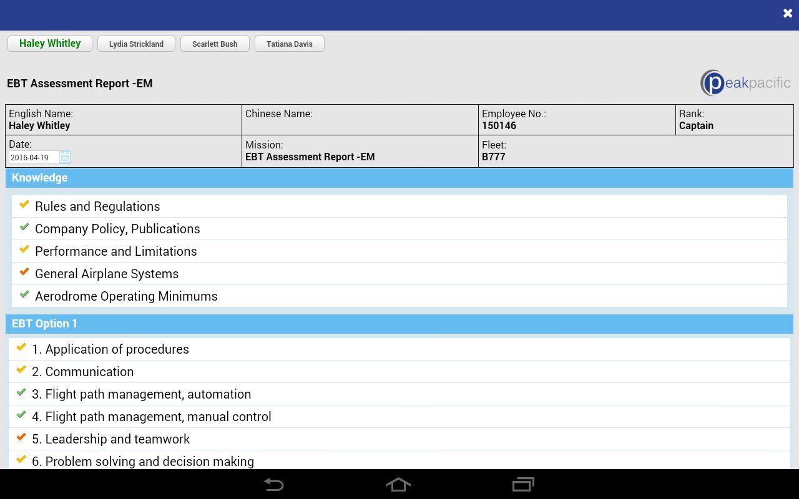Open the Aerodrome Operating Minimums row
Image resolution: width=799 pixels, height=499 pixels.
tap(399, 296)
